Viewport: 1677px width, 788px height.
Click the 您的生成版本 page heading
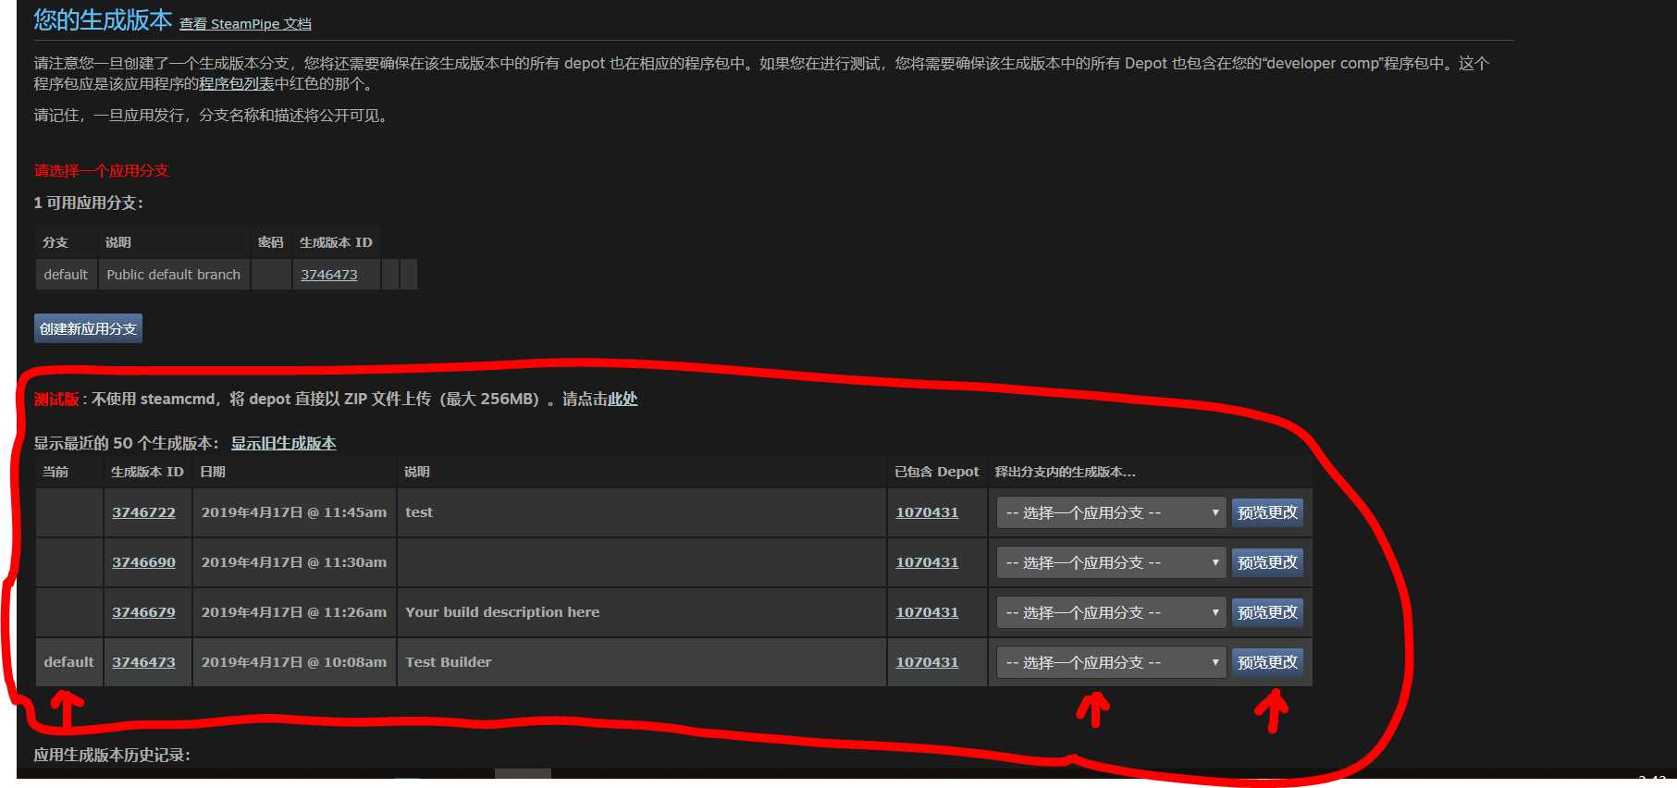tap(103, 19)
